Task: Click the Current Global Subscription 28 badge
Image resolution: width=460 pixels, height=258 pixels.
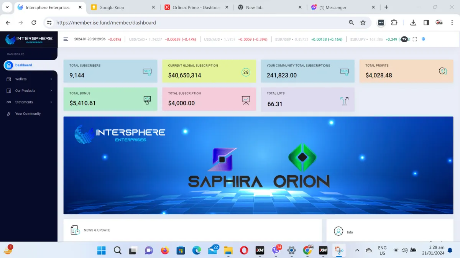Action: click(246, 72)
